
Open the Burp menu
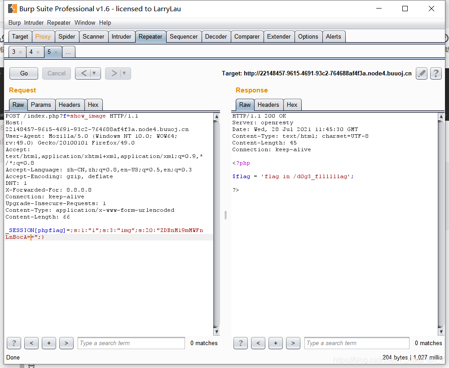coord(15,22)
